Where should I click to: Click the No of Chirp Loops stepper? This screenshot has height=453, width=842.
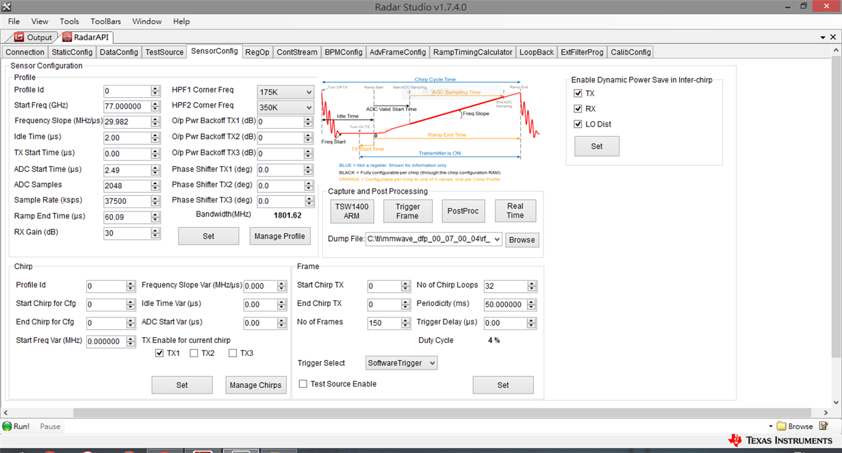pos(532,286)
